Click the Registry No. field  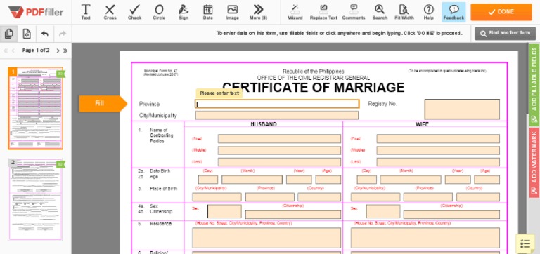pos(462,109)
